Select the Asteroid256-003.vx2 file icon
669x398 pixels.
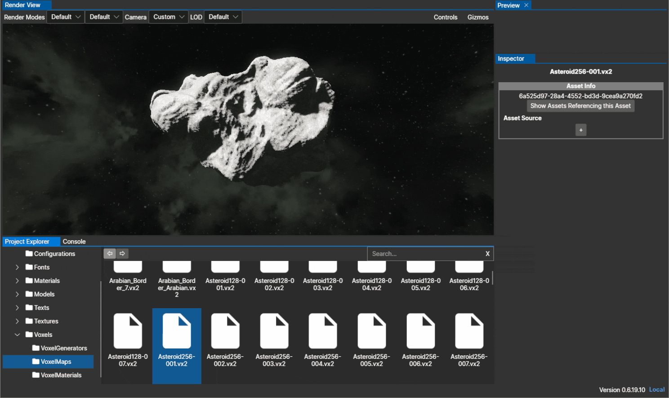coord(274,331)
